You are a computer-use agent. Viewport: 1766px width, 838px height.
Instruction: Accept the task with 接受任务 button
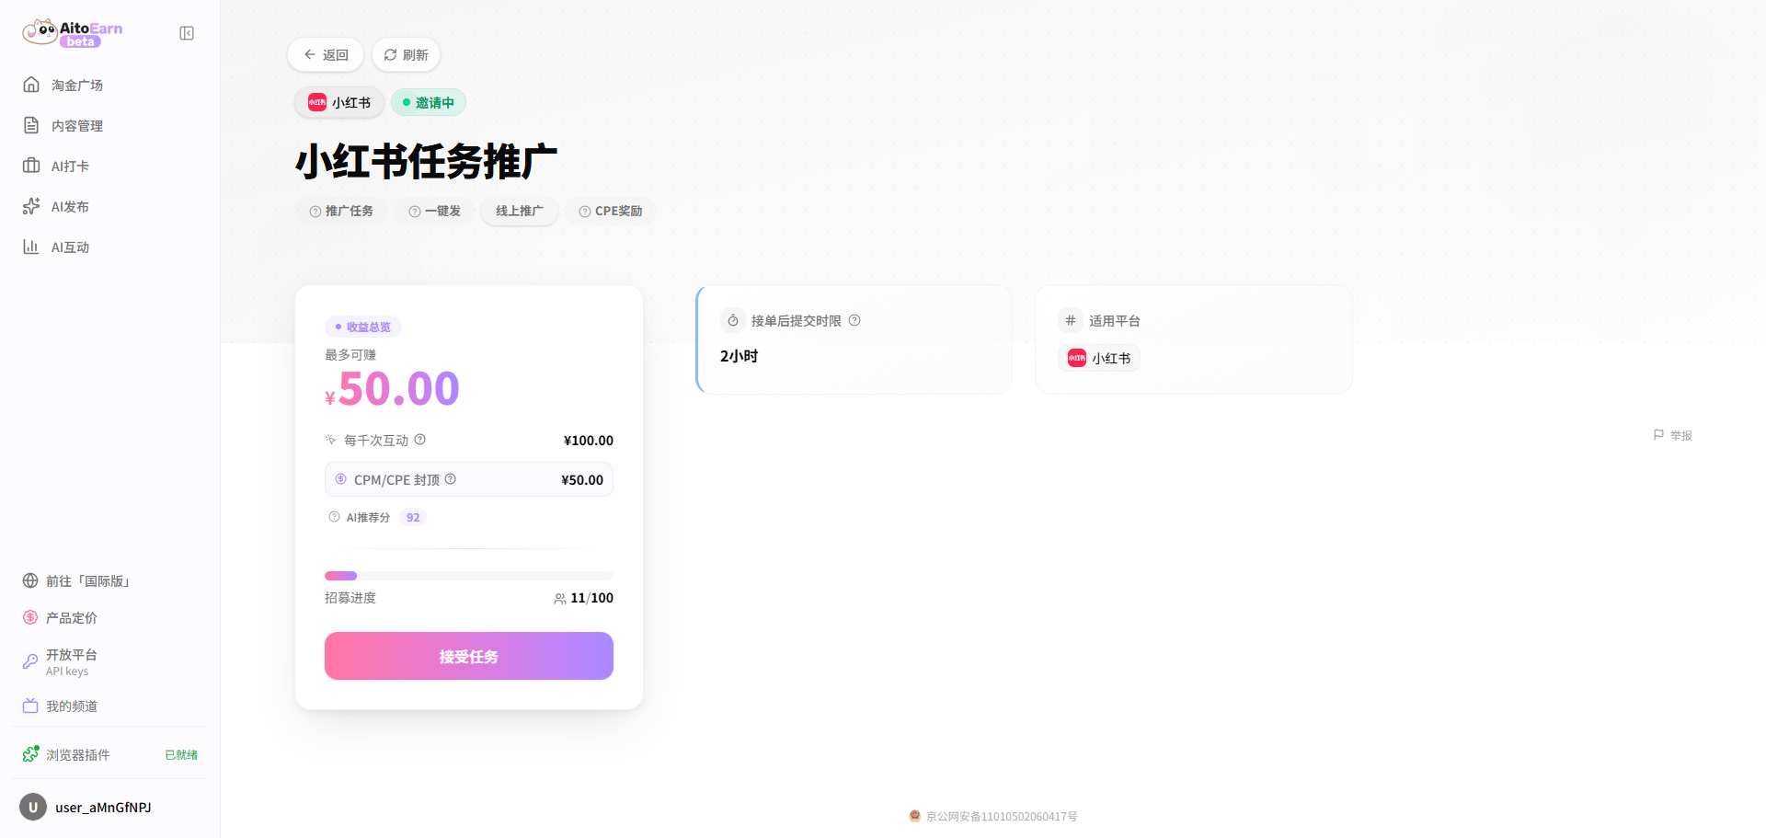pos(469,656)
